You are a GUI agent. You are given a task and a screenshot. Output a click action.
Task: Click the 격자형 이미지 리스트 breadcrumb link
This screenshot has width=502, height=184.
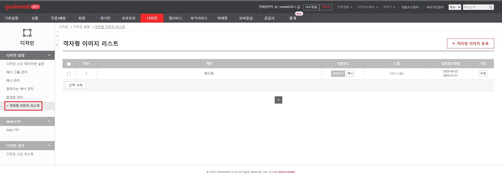[110, 27]
